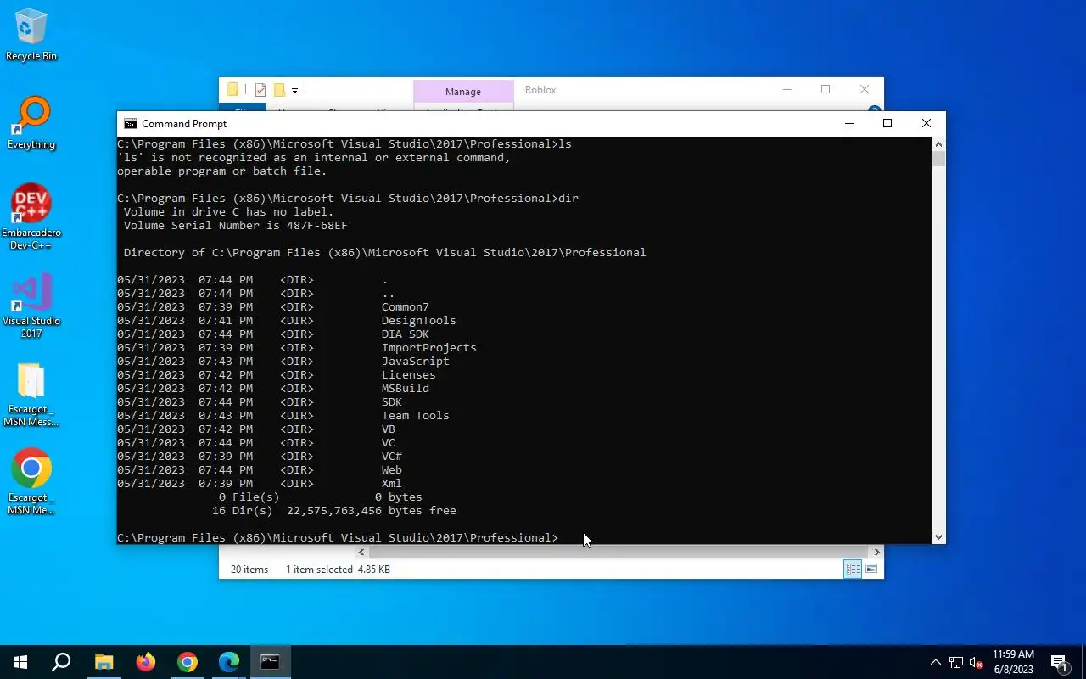Select the Everything search desktop shortcut
1086x679 pixels.
(x=31, y=123)
